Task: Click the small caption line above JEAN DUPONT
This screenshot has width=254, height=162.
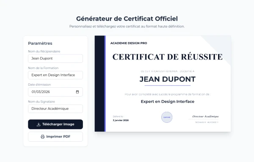Action: tap(168, 71)
